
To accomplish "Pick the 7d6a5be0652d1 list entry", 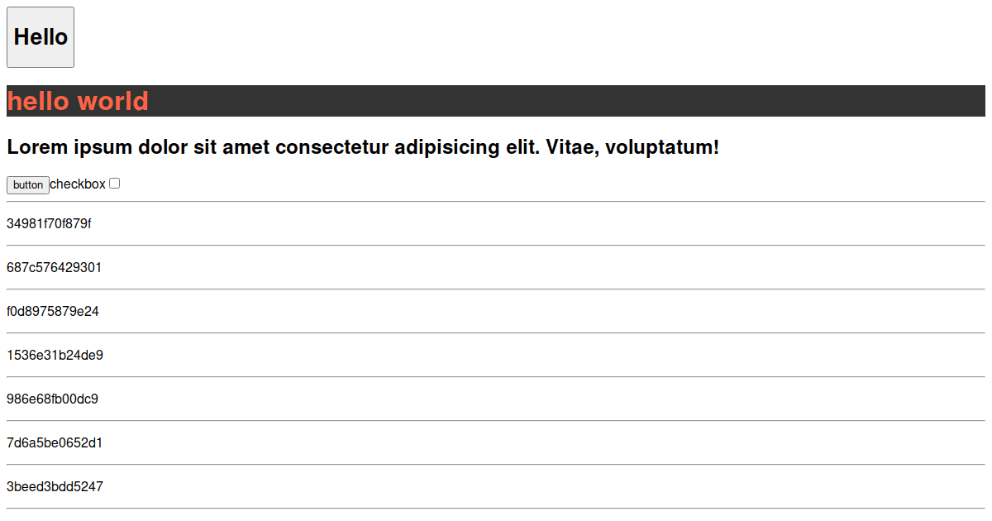I will pos(55,443).
